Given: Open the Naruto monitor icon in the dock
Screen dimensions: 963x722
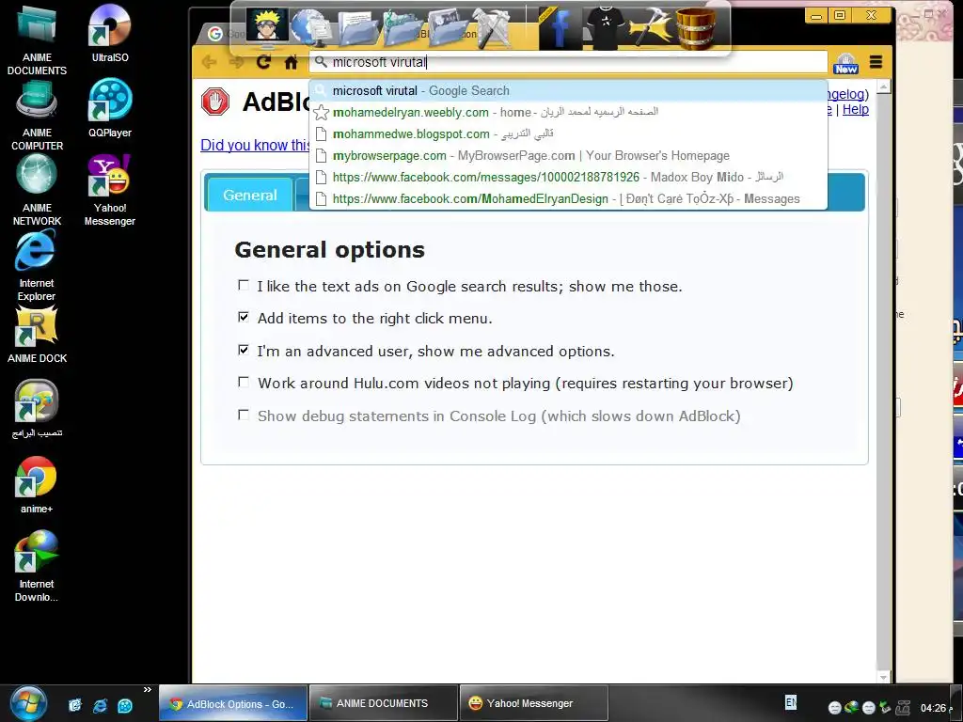Looking at the screenshot, I should coord(267,24).
